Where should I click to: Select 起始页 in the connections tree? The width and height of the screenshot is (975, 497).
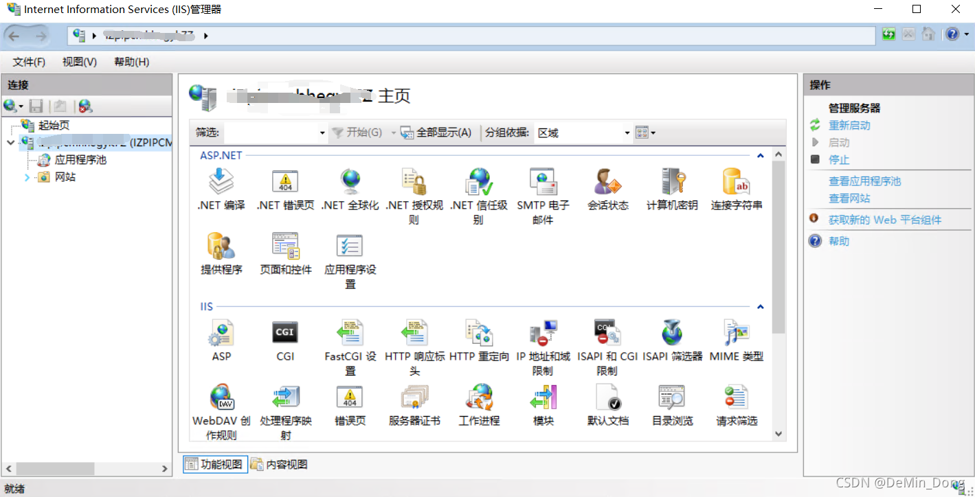(54, 126)
